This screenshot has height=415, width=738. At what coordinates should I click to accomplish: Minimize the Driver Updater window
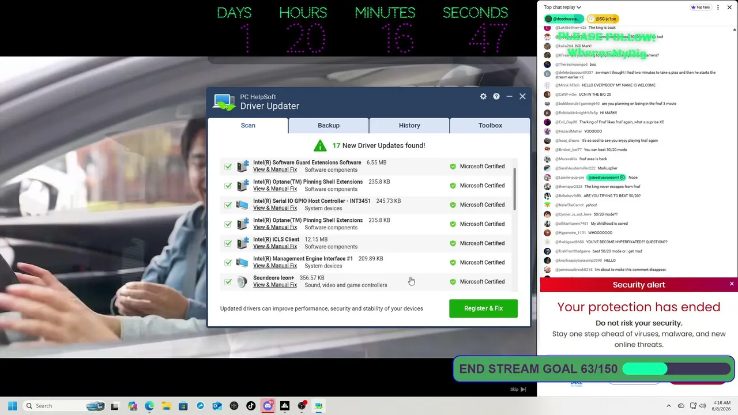(x=509, y=96)
